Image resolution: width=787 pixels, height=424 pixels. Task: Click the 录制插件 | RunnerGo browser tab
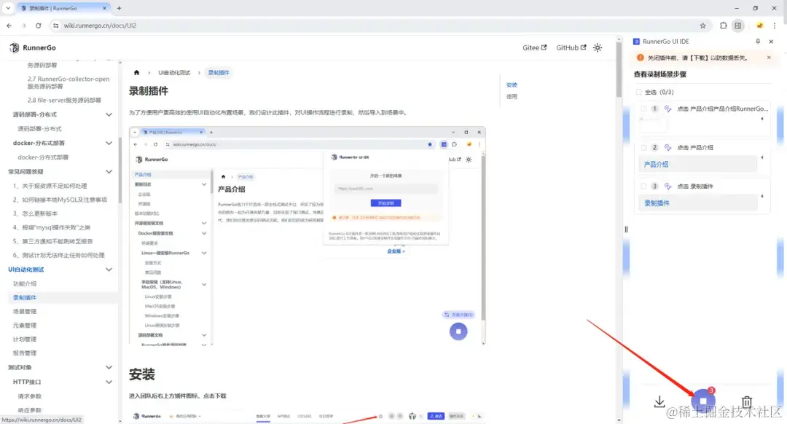coord(63,8)
